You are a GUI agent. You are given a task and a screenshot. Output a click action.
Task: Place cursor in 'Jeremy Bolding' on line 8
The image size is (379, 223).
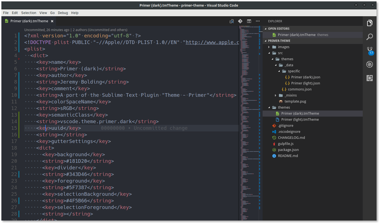pyautogui.click(x=81, y=82)
